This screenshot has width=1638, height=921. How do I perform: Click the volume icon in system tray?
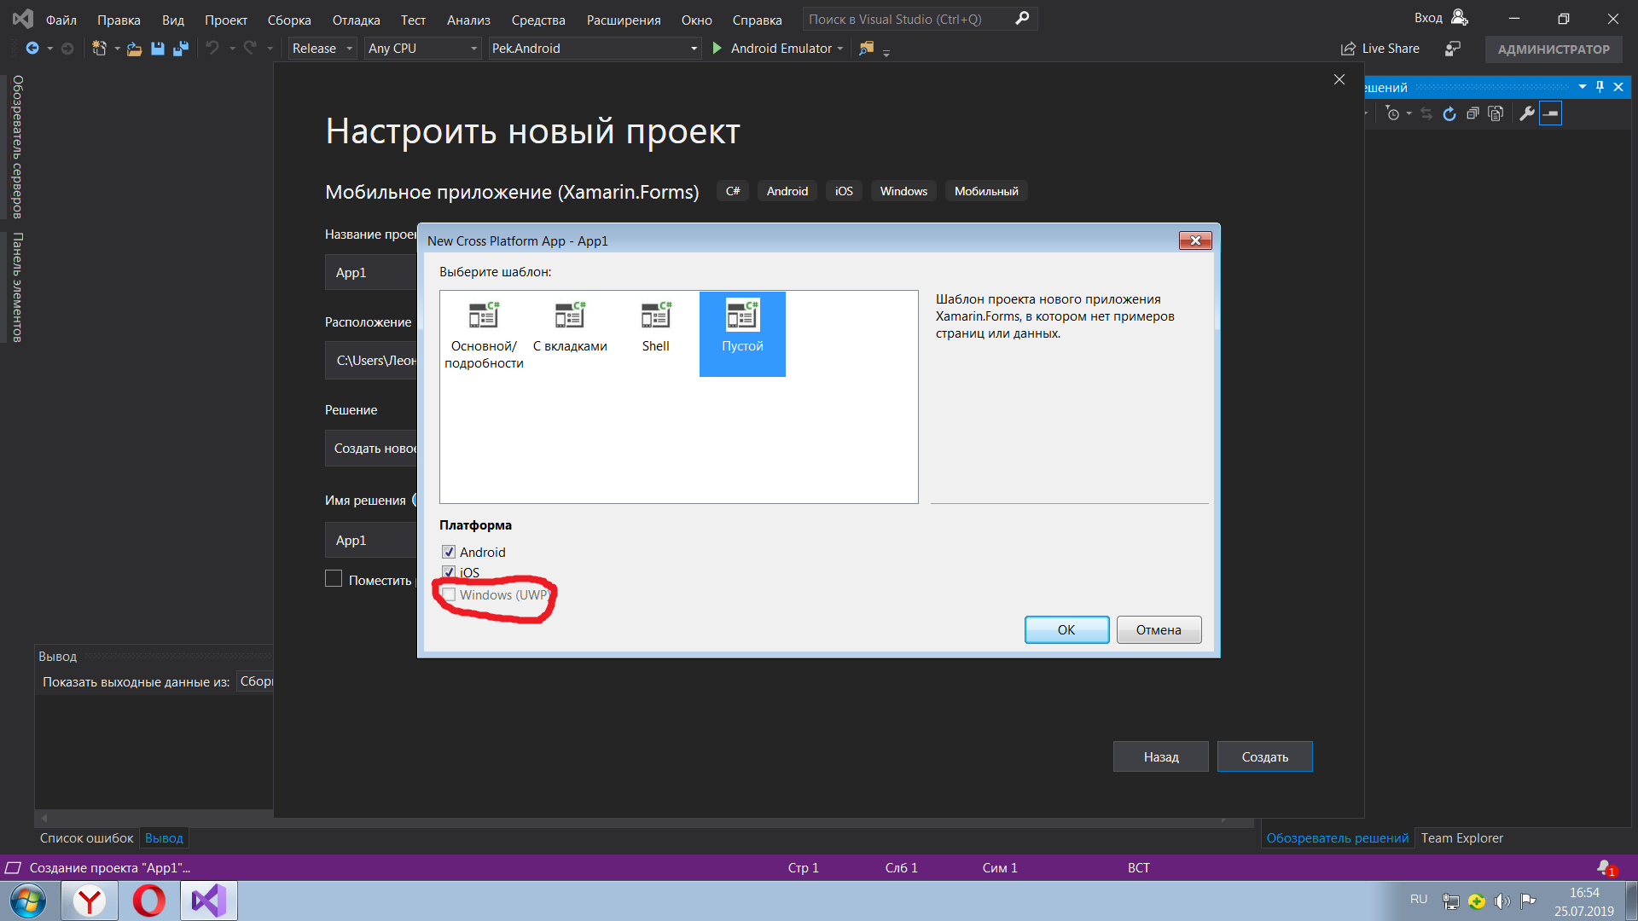[1502, 901]
